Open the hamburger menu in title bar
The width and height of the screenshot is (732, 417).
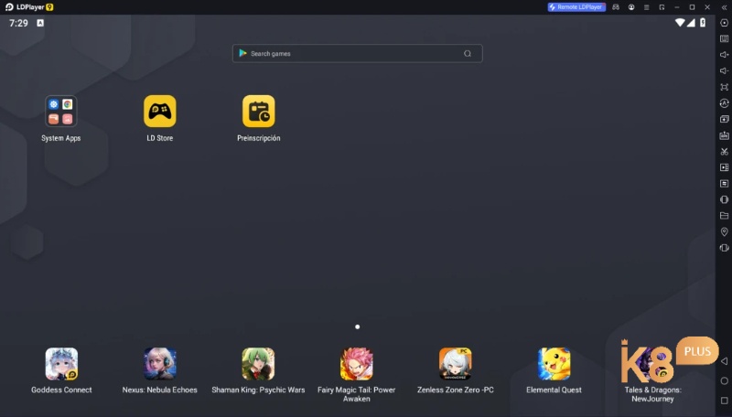647,7
